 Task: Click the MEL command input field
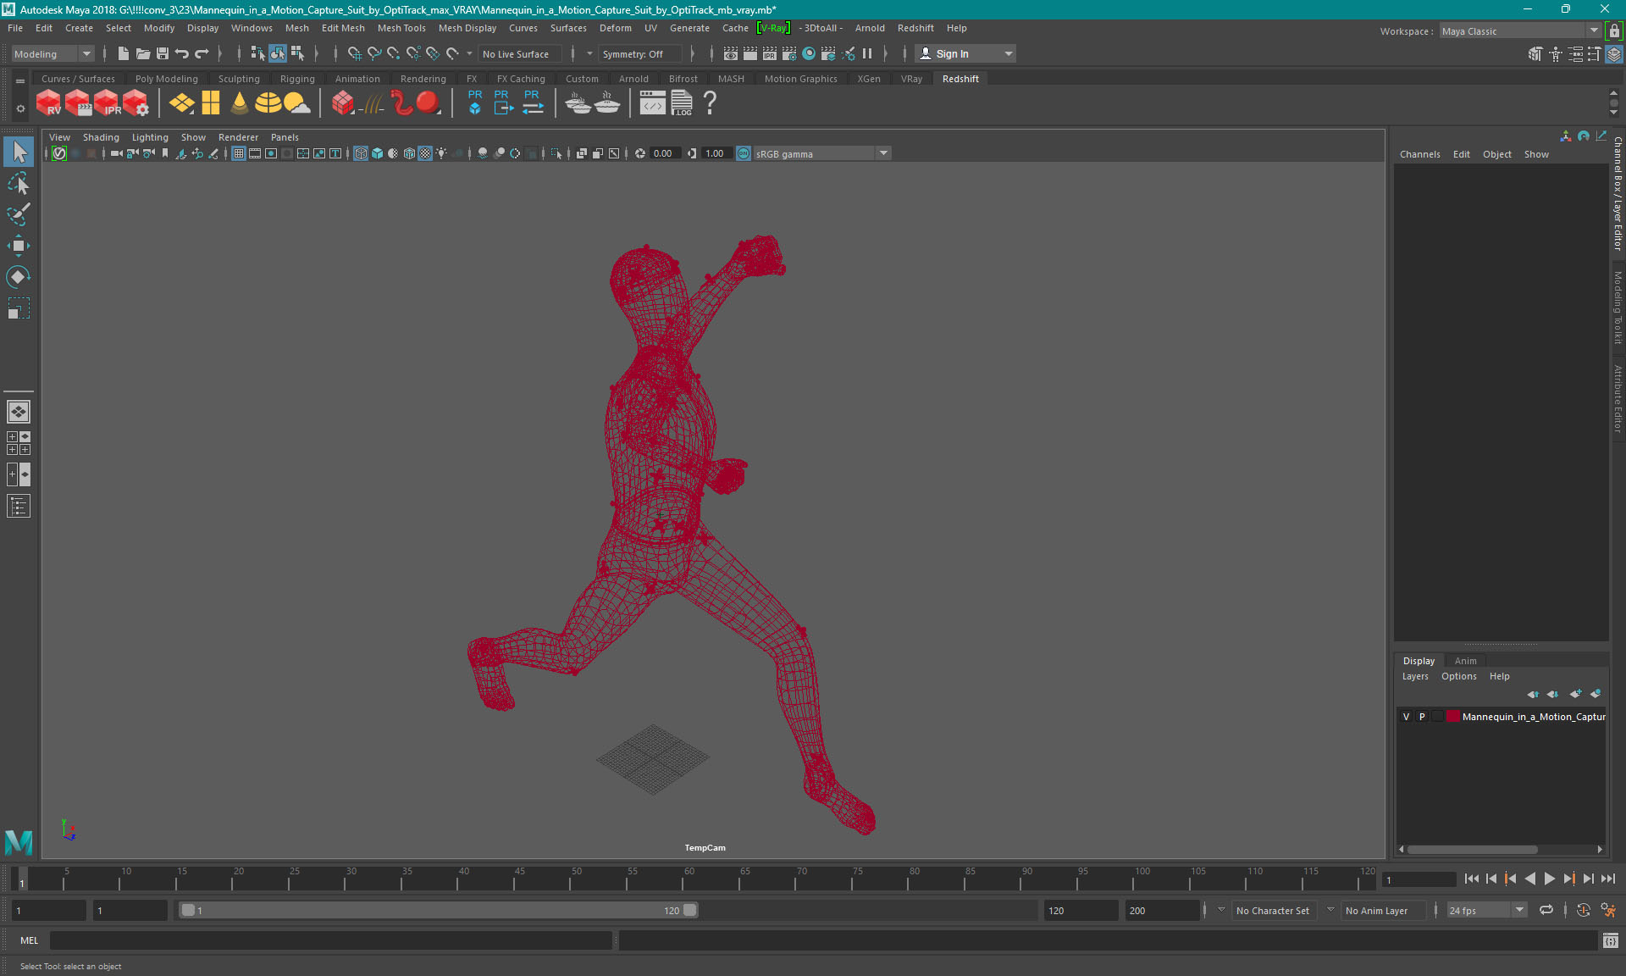pyautogui.click(x=330, y=940)
